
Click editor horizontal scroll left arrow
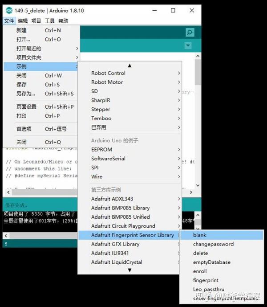(8, 192)
